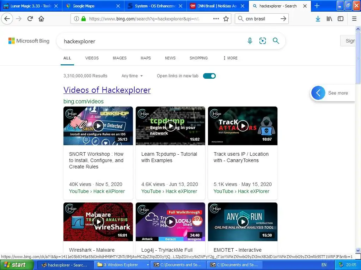
Task: Bookmark this page with the star icon
Action: pyautogui.click(x=226, y=19)
